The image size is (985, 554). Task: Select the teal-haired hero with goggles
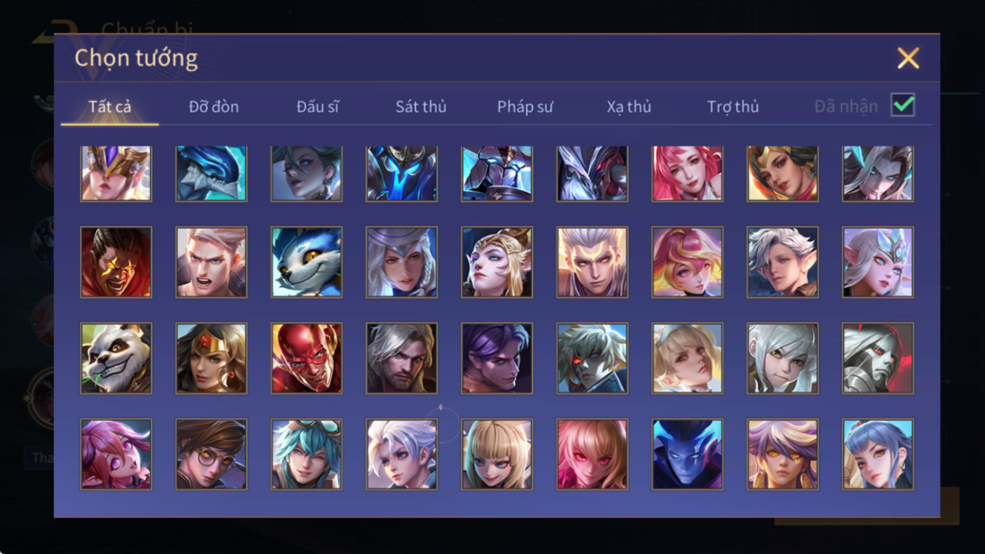click(307, 454)
